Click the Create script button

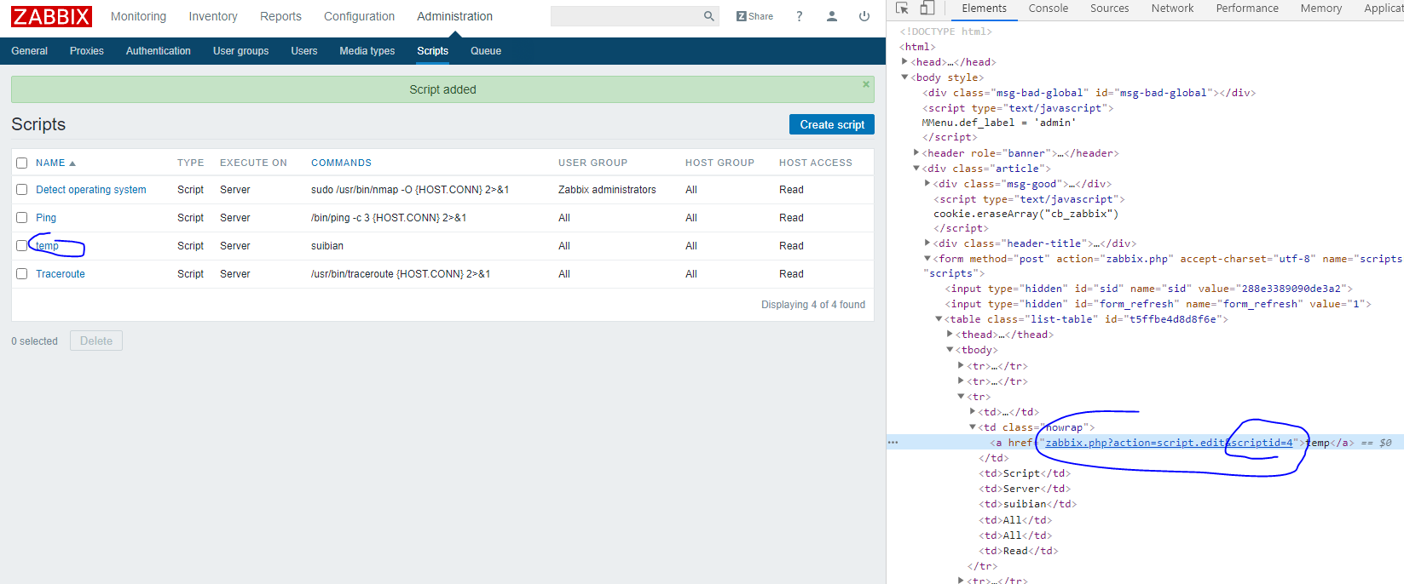[832, 124]
